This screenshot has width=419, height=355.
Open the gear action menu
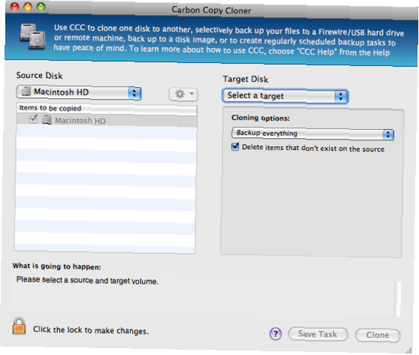184,94
